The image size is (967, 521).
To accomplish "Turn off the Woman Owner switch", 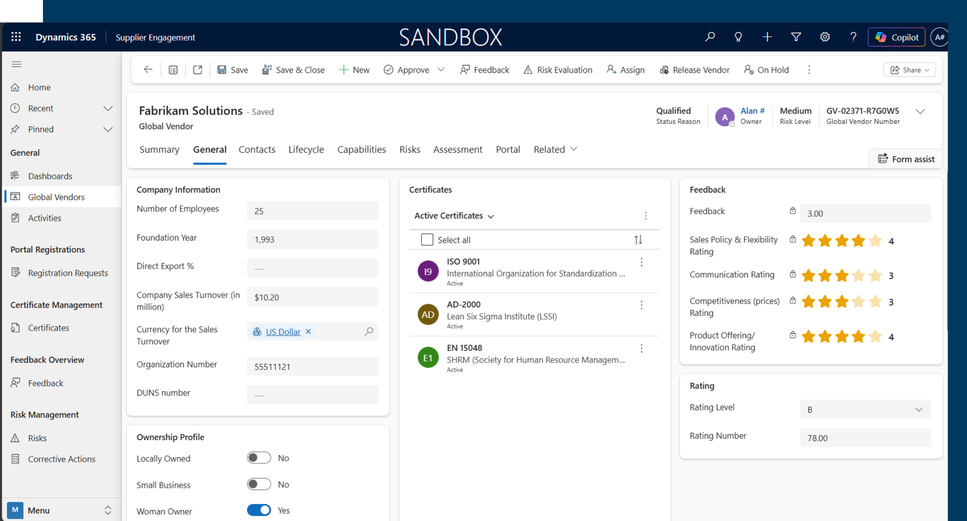I will click(x=259, y=510).
